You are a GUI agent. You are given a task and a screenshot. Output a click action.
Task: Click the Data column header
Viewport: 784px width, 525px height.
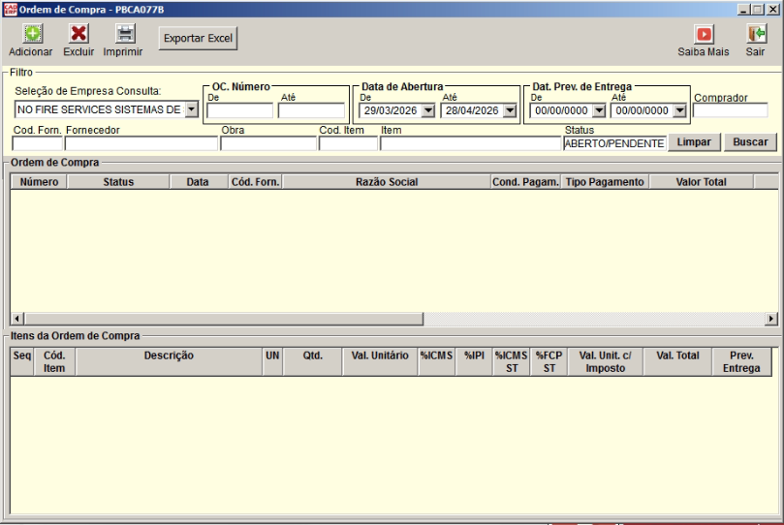(199, 182)
